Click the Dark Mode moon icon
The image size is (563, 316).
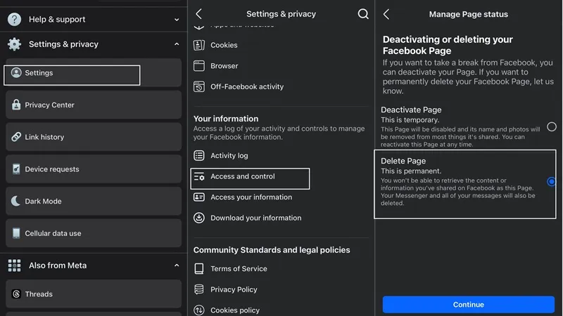15,201
